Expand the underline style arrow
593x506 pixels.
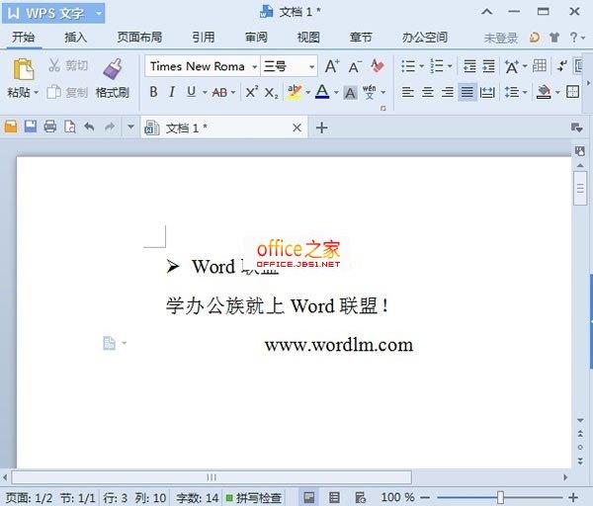(x=205, y=92)
